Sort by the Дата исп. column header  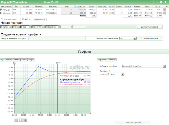click(x=39, y=6)
